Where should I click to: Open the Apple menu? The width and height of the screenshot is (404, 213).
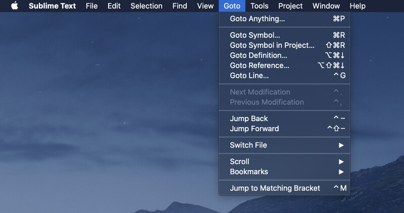(15, 6)
